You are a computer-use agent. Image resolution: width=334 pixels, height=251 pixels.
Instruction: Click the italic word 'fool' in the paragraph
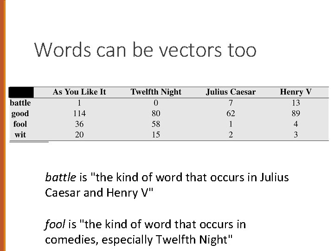(x=55, y=225)
